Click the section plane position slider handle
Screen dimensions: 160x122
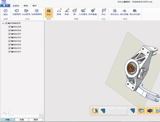tap(116, 111)
